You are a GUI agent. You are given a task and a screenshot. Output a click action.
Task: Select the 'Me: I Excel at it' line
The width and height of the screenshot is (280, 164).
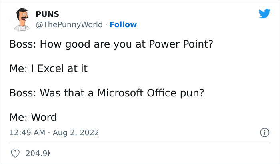[48, 68]
